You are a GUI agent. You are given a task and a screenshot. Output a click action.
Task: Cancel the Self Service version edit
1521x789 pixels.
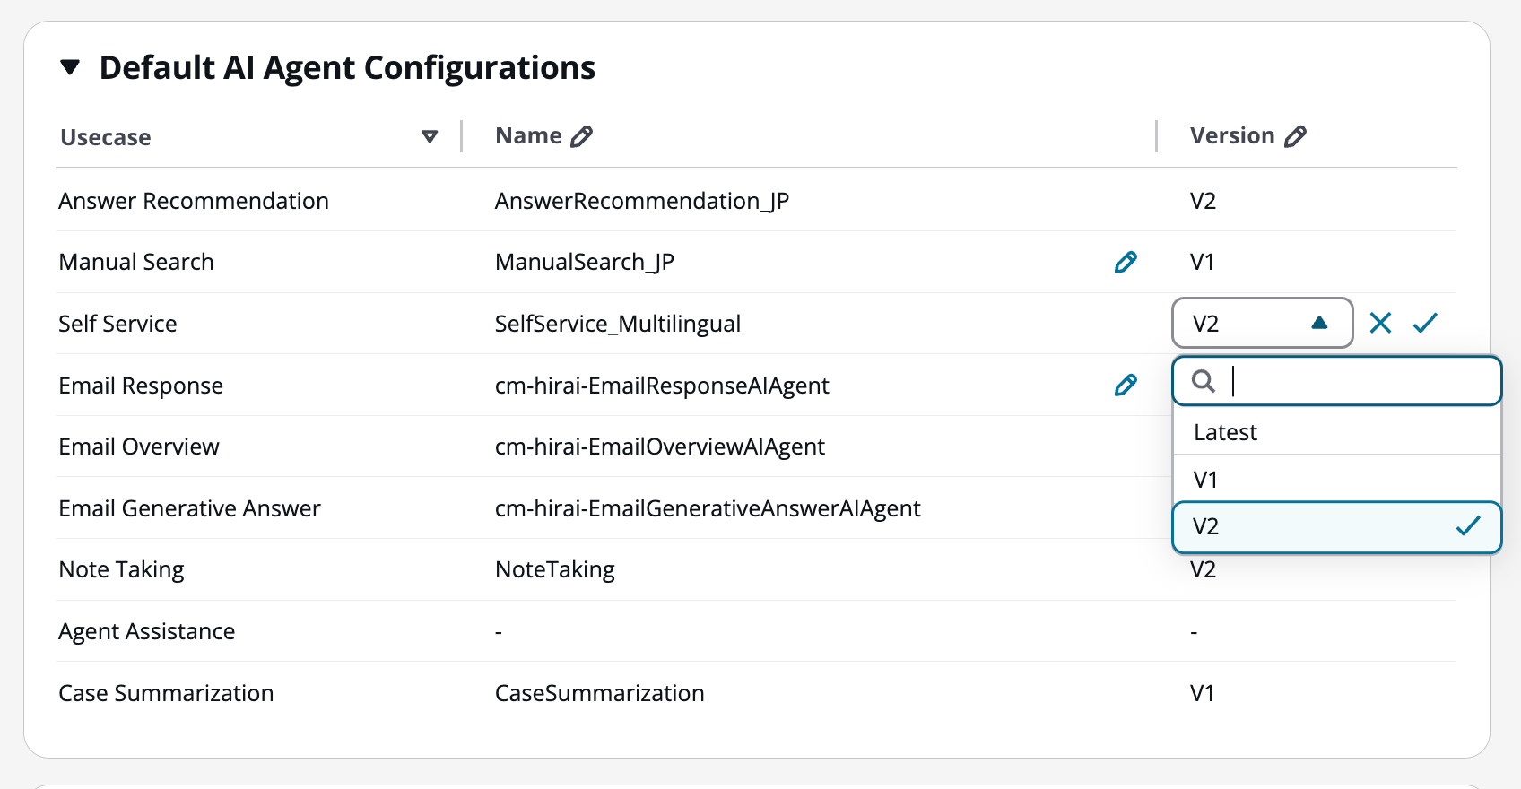click(x=1380, y=323)
